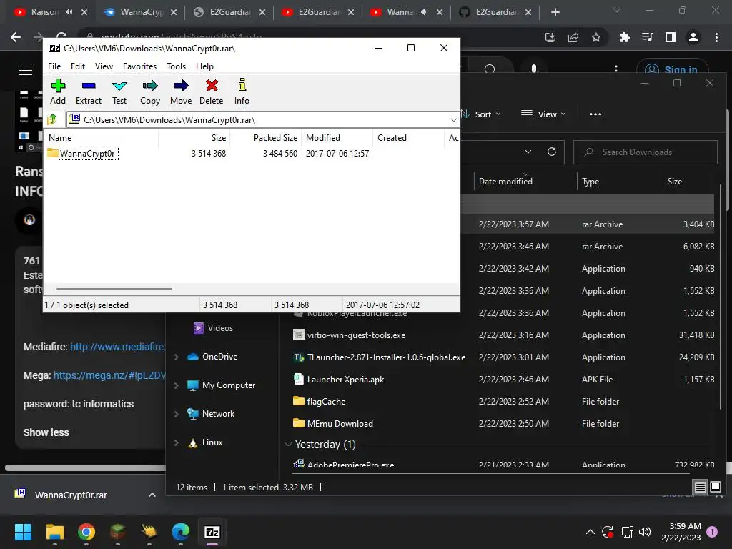Switch Explorer to large thumbnails layout
This screenshot has width=732, height=549.
point(715,488)
